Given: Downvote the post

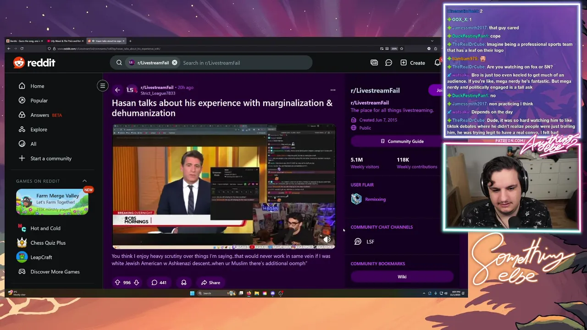Looking at the screenshot, I should click(x=136, y=282).
